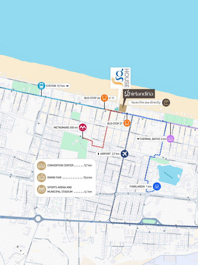This screenshot has width=198, height=265.
Task: Click "MUNICIPAL STADIUM" text
Action: (x=60, y=192)
